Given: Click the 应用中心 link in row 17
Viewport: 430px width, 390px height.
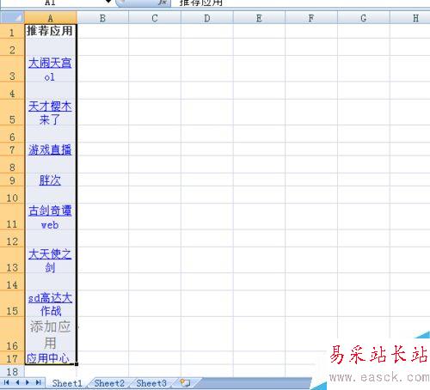Looking at the screenshot, I should click(x=48, y=358).
